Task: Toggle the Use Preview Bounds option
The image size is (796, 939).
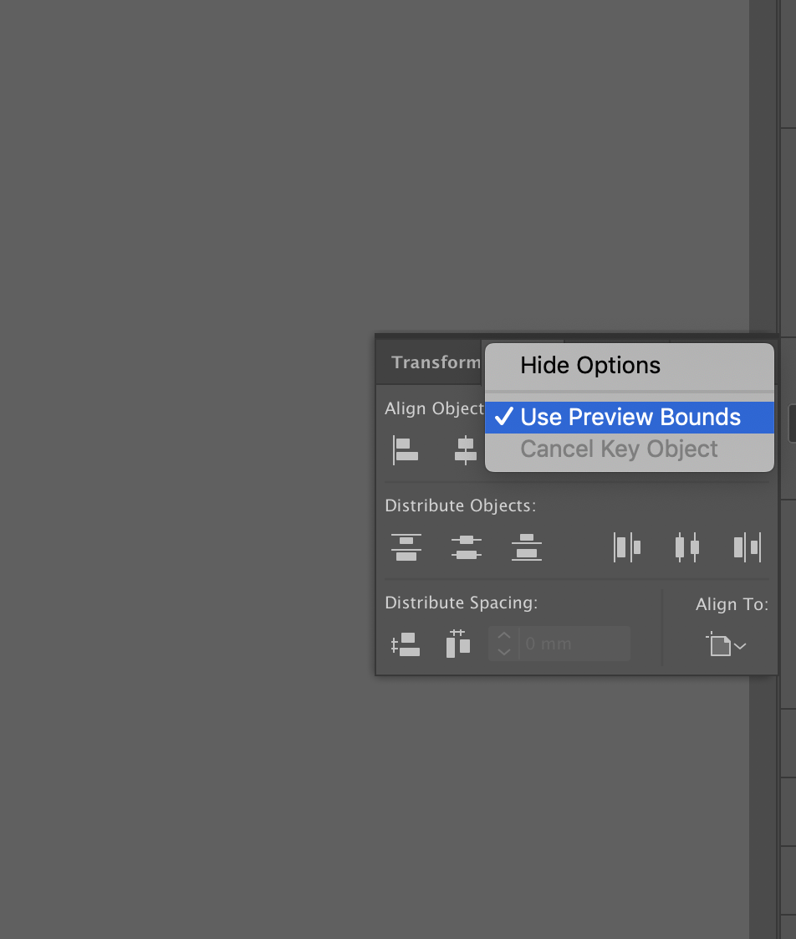Action: [x=630, y=417]
